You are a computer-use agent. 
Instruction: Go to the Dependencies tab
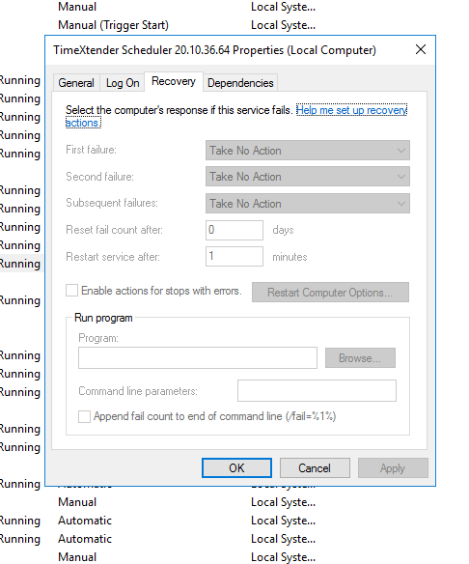coord(240,83)
